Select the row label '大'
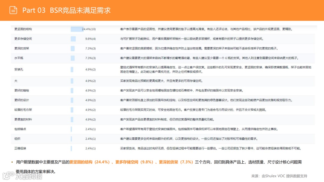The height and width of the screenshot is (182, 324). pos(16,81)
